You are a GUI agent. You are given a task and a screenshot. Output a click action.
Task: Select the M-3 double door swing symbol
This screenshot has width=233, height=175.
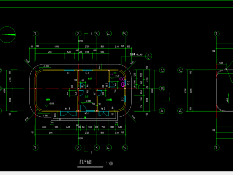click(x=68, y=113)
